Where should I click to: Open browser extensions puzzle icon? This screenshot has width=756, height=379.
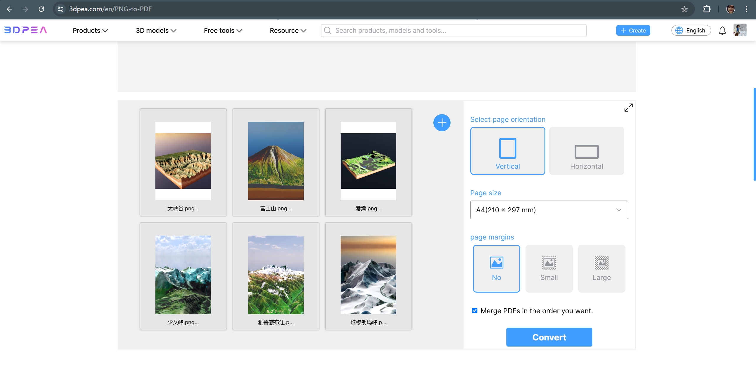tap(707, 9)
